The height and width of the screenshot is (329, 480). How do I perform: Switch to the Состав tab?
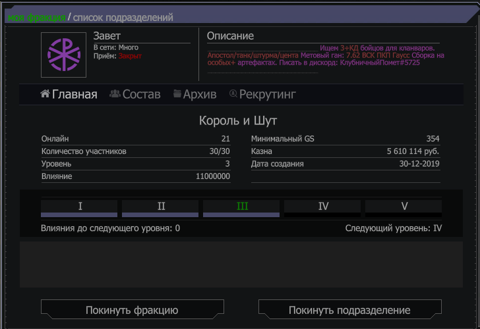[141, 94]
